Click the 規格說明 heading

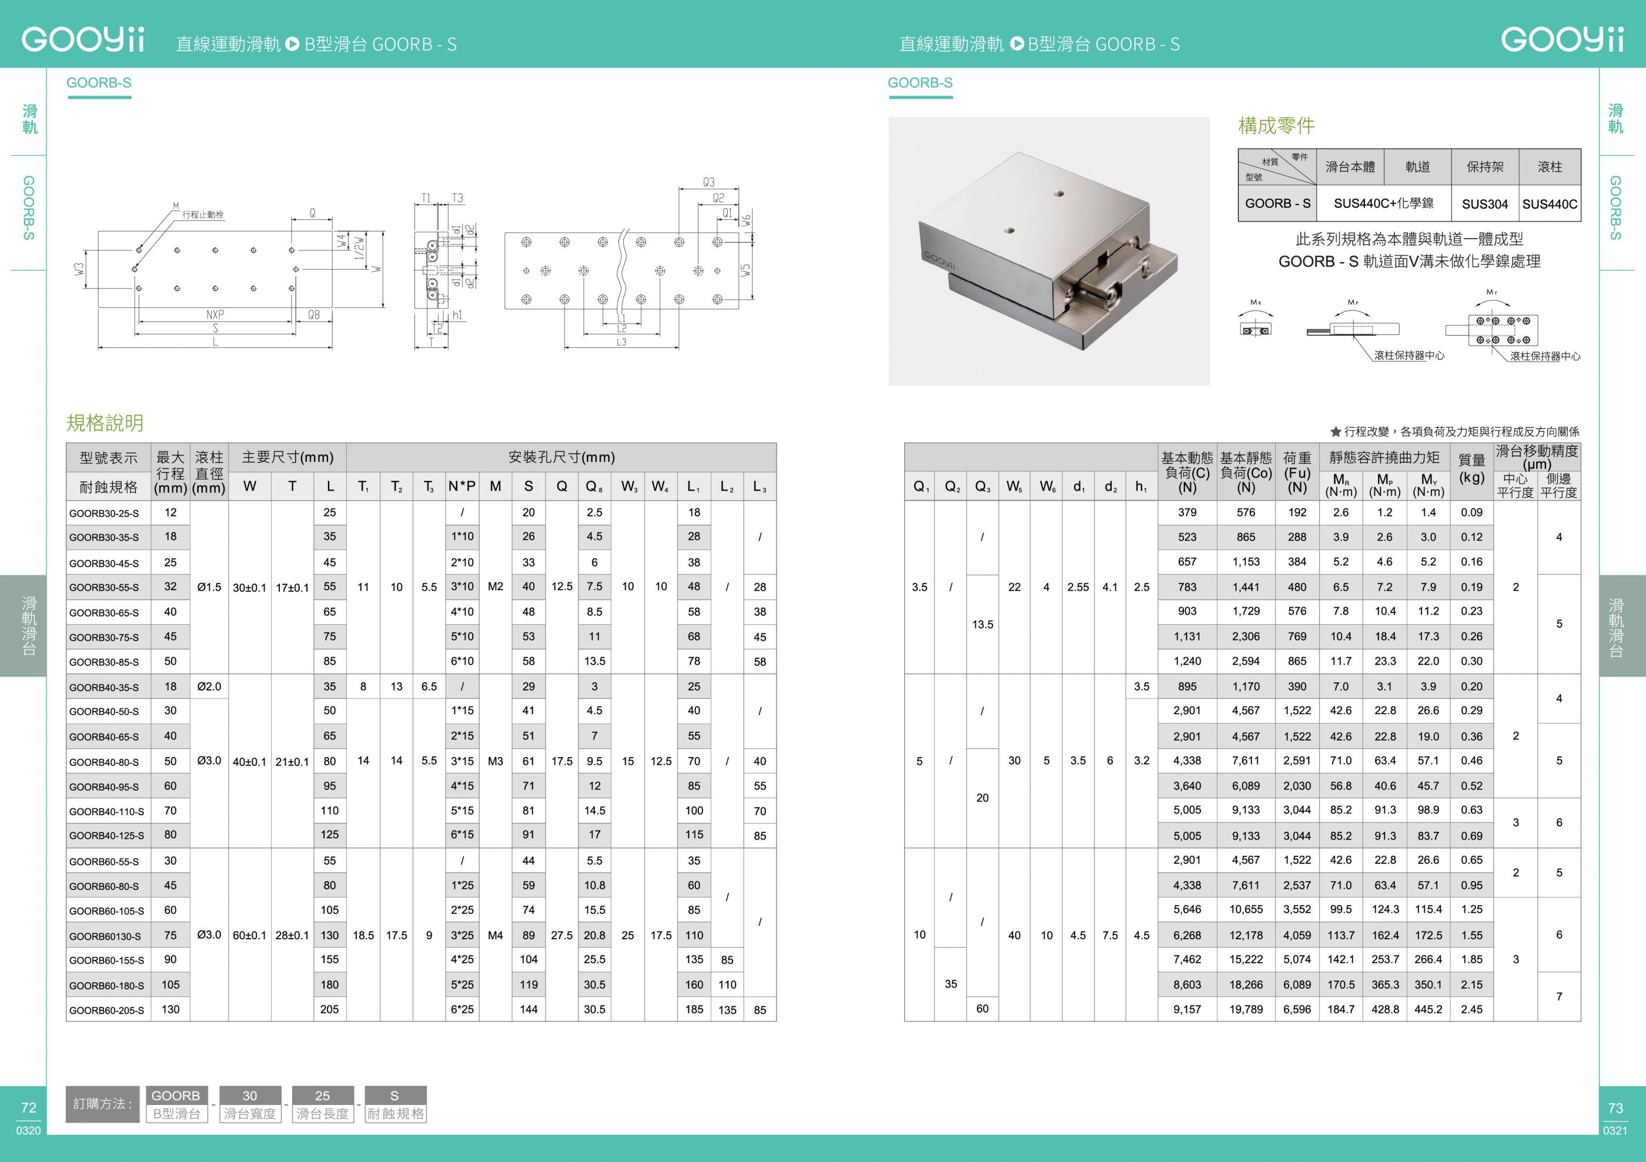pyautogui.click(x=105, y=423)
